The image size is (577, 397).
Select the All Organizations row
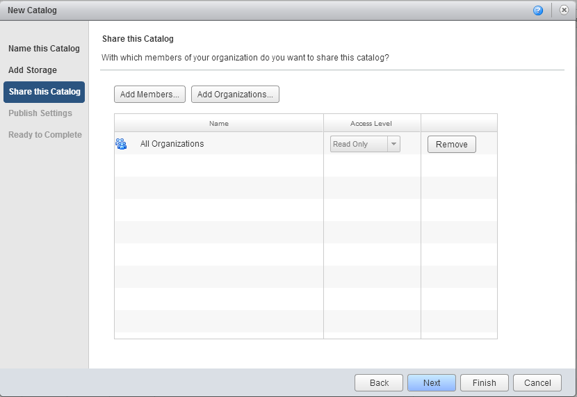click(x=209, y=144)
